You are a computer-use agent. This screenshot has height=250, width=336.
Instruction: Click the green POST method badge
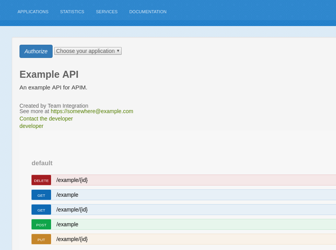pos(41,225)
